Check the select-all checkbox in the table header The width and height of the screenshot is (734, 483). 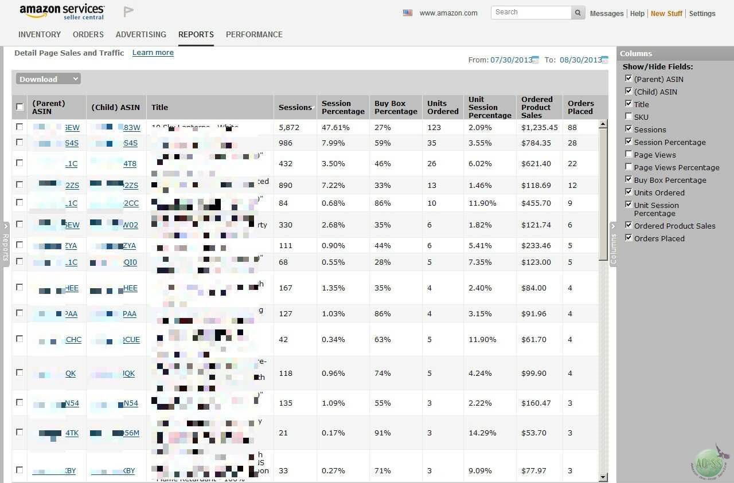[19, 107]
